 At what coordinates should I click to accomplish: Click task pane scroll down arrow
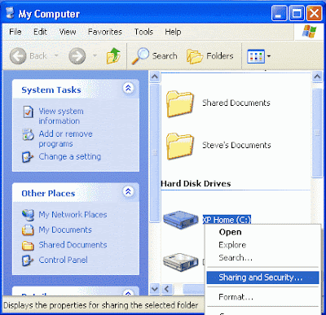click(155, 289)
